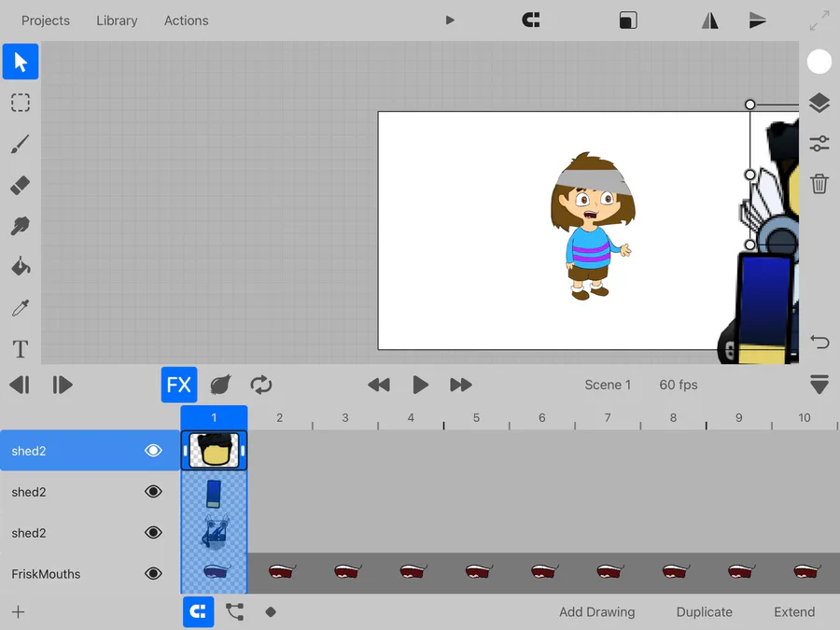
Task: Hide the third shed2 layer
Action: (x=153, y=533)
